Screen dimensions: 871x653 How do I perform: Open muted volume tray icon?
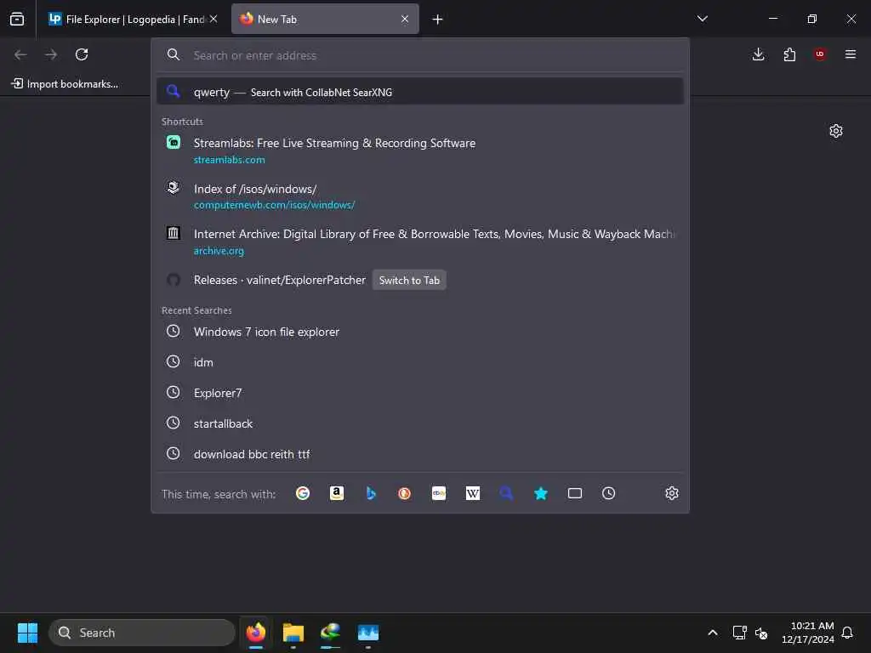point(761,633)
